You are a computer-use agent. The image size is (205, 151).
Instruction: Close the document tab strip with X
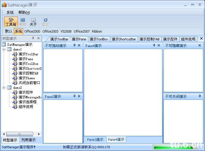click(x=201, y=39)
